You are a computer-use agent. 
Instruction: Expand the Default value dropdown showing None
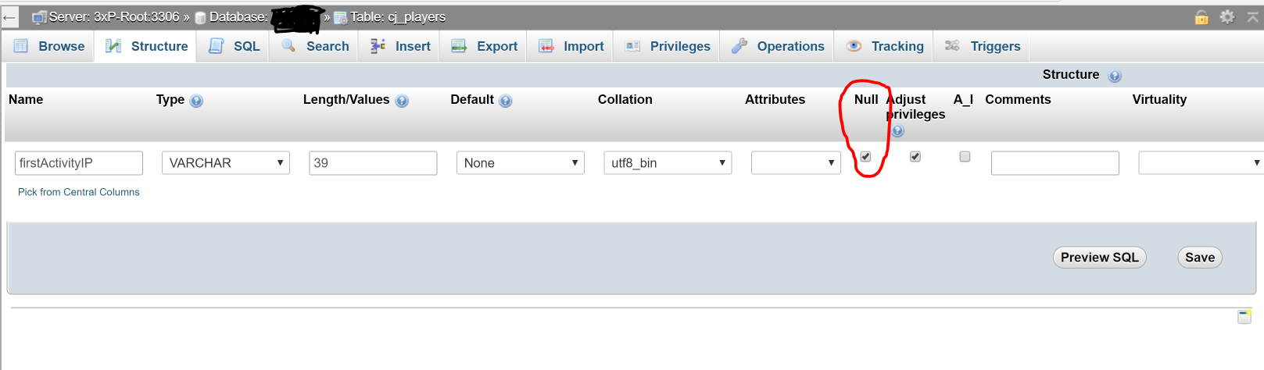coord(520,163)
